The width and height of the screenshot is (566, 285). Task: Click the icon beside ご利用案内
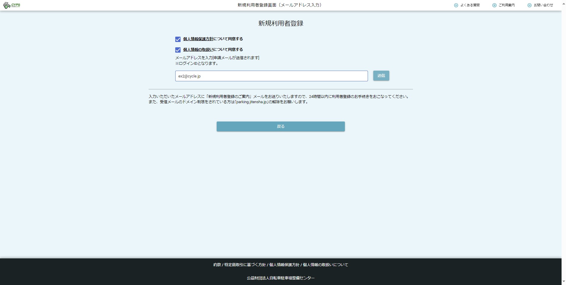tap(494, 5)
